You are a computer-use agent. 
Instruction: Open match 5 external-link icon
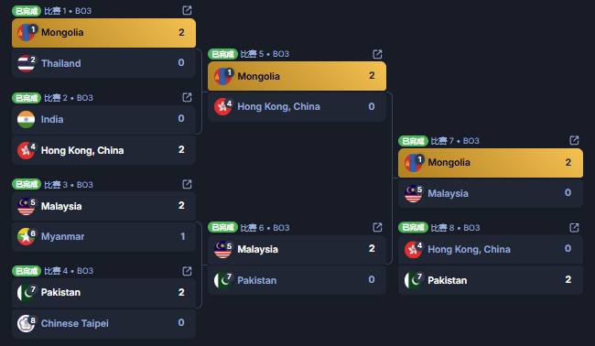point(377,54)
